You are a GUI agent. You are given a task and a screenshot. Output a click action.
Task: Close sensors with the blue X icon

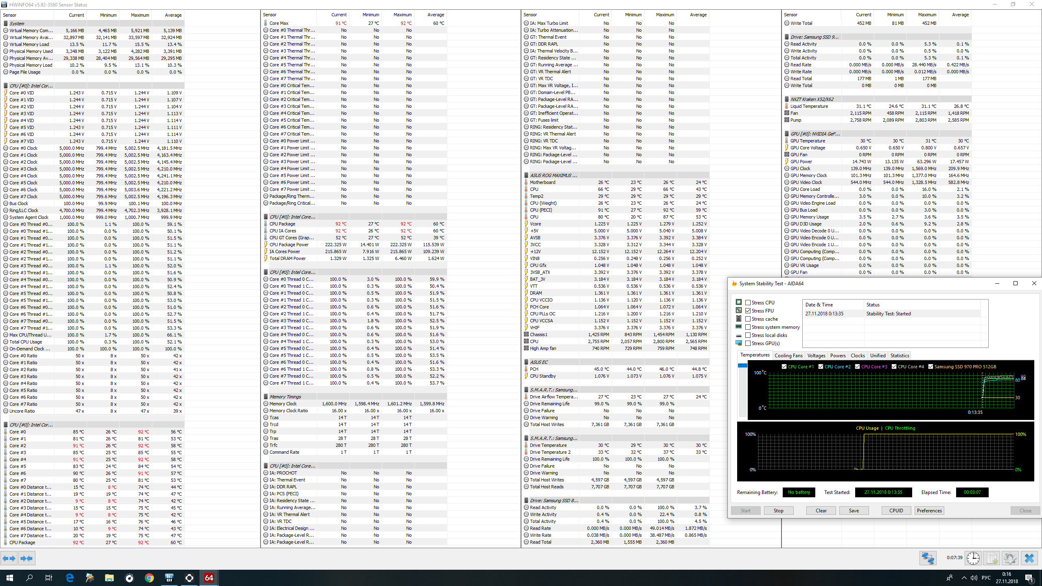pyautogui.click(x=1029, y=558)
